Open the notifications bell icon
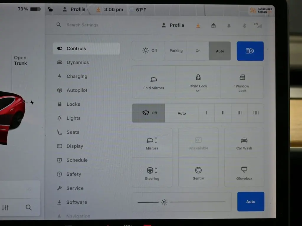This screenshot has width=302, height=226. coord(229,26)
